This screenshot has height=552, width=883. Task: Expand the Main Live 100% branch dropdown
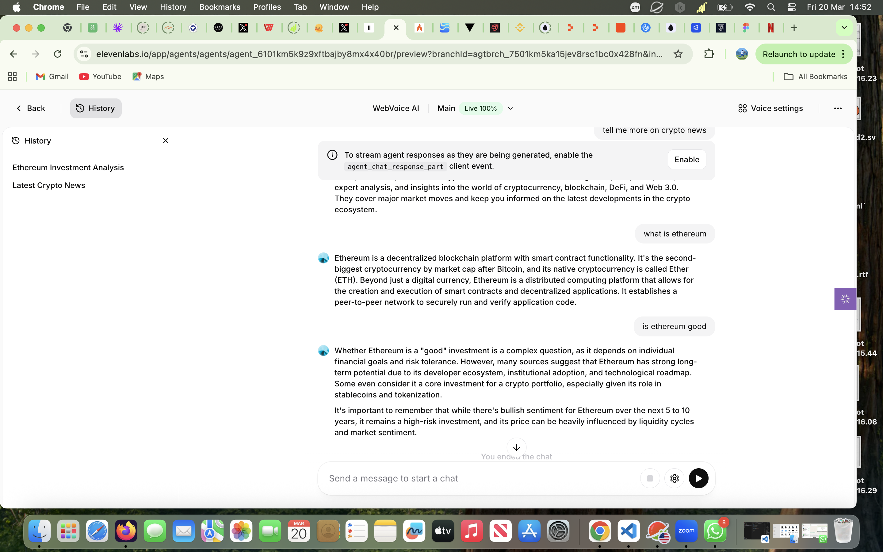[x=510, y=109]
